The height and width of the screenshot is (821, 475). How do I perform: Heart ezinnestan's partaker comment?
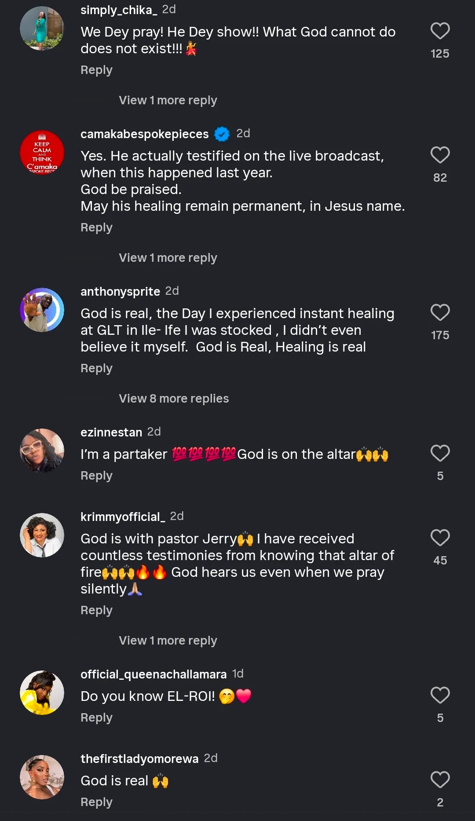coord(440,454)
